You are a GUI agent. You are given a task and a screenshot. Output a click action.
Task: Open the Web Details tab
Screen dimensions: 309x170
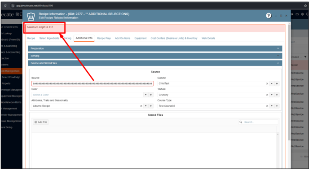(x=208, y=38)
